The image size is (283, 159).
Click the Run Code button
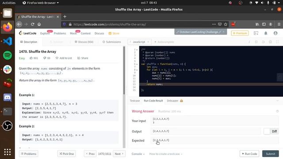tap(249, 154)
